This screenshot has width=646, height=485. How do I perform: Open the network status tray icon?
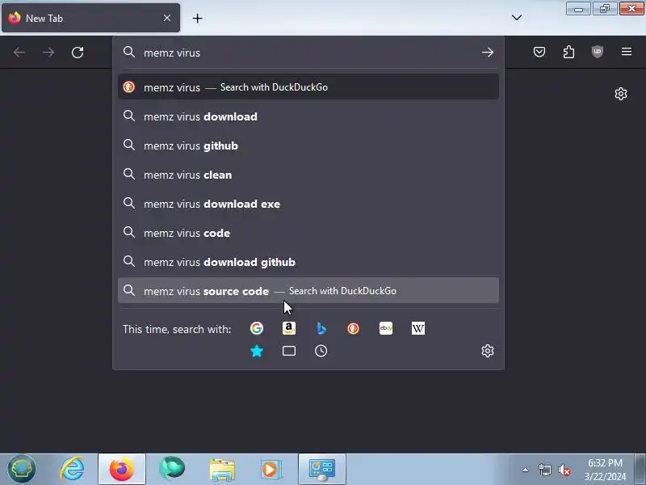tap(544, 470)
